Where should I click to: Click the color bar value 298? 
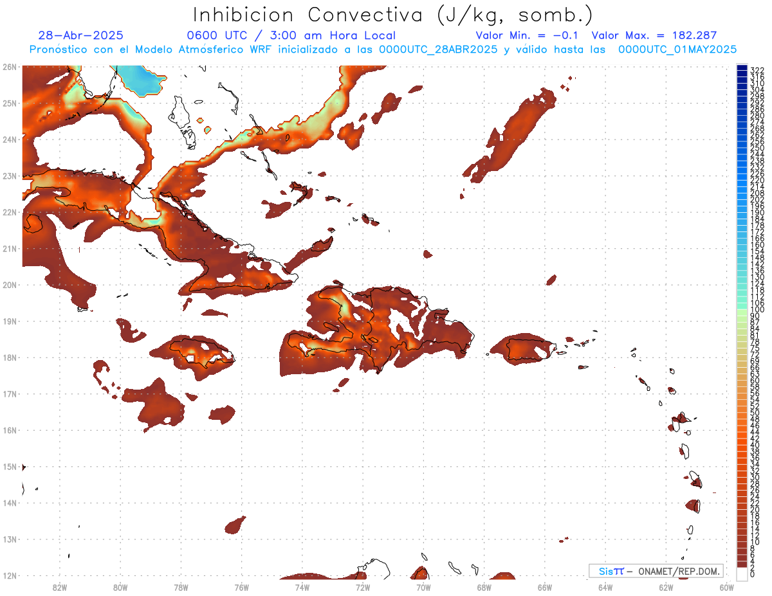coord(757,95)
